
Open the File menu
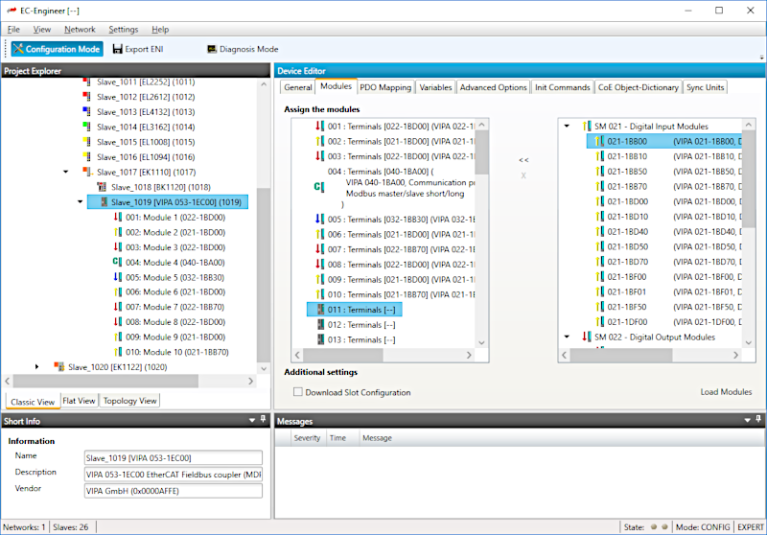pyautogui.click(x=13, y=30)
